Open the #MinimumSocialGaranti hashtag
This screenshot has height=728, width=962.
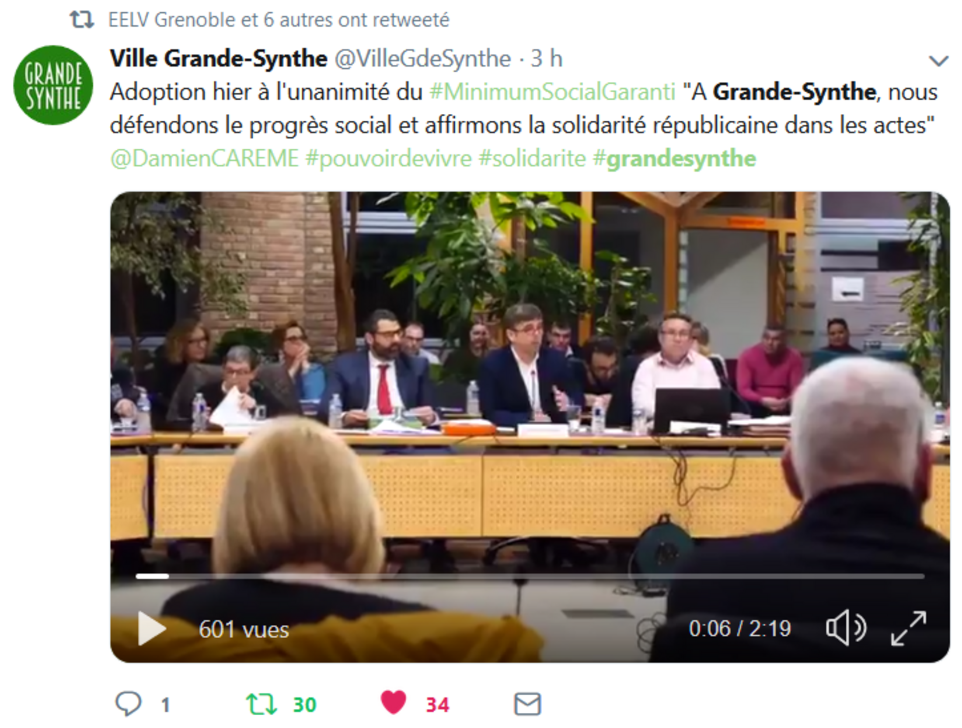coord(553,92)
